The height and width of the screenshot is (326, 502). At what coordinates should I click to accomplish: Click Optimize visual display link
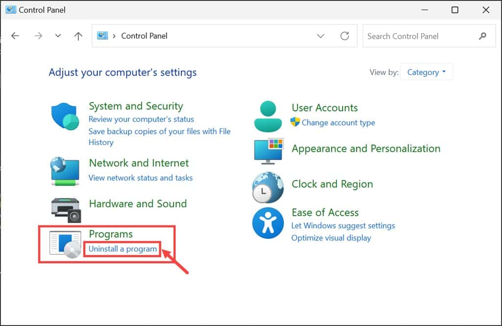pos(331,238)
